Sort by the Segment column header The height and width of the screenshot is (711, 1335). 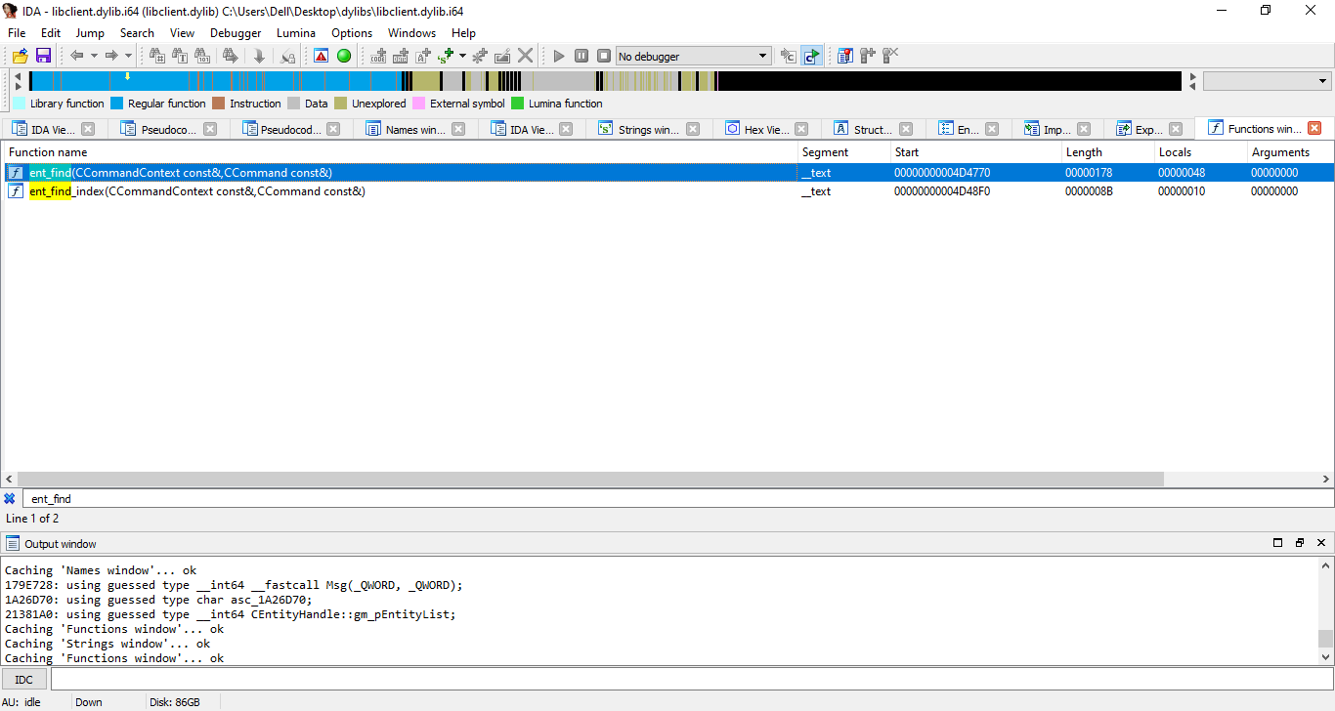click(843, 152)
